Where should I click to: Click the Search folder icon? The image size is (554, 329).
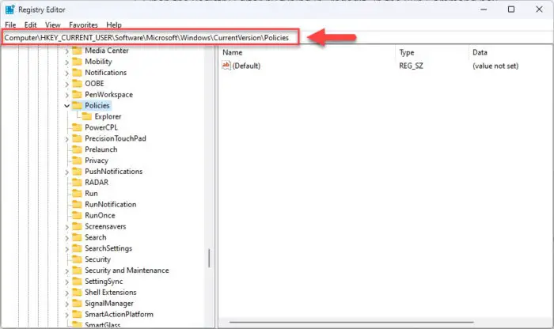coord(77,237)
